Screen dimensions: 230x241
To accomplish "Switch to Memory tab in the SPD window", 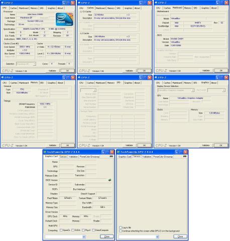I will [x=110, y=83].
